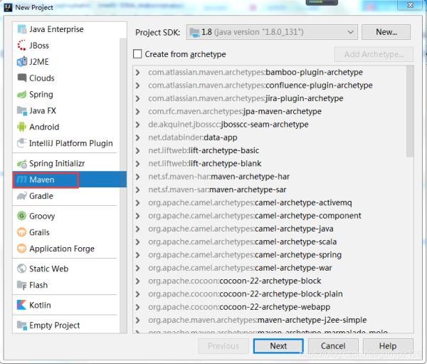
Task: Select cocoon-22-archetype-webapp row
Action: [270, 307]
